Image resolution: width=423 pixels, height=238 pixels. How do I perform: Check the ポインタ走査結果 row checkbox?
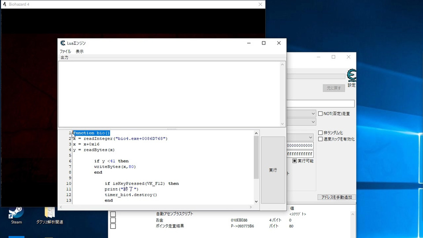tap(113, 226)
